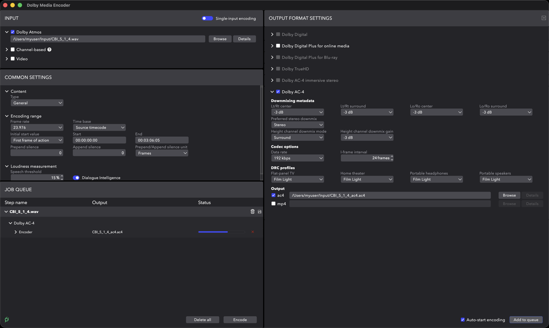Open Channel-based help question mark icon
This screenshot has height=328, width=549.
(x=50, y=50)
